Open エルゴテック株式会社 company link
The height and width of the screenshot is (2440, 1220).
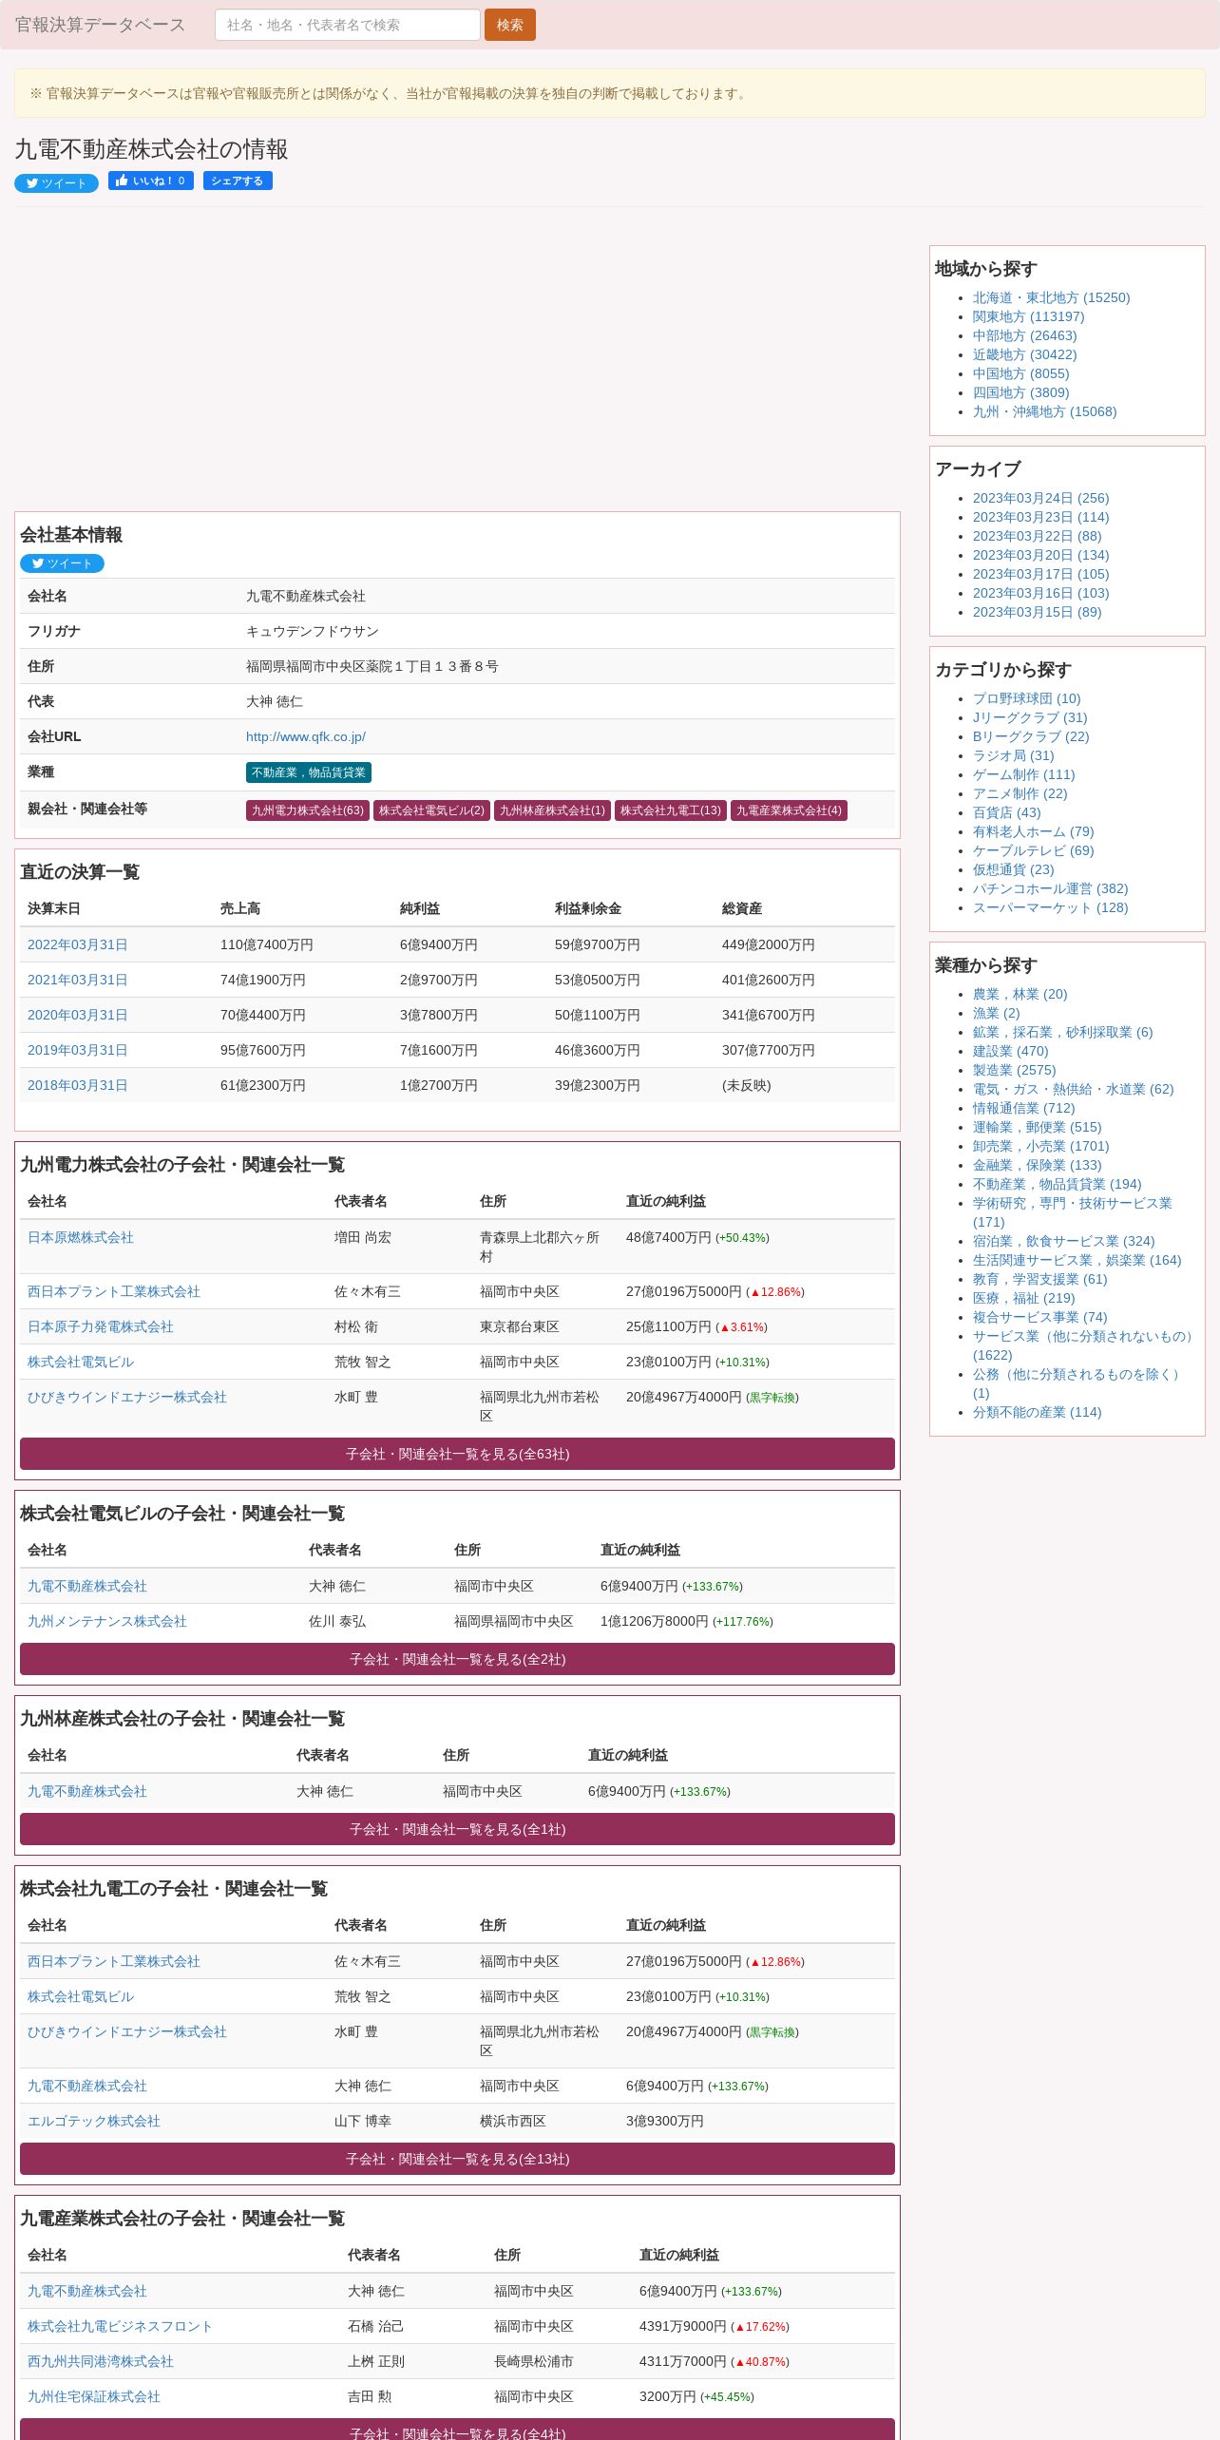coord(93,2121)
